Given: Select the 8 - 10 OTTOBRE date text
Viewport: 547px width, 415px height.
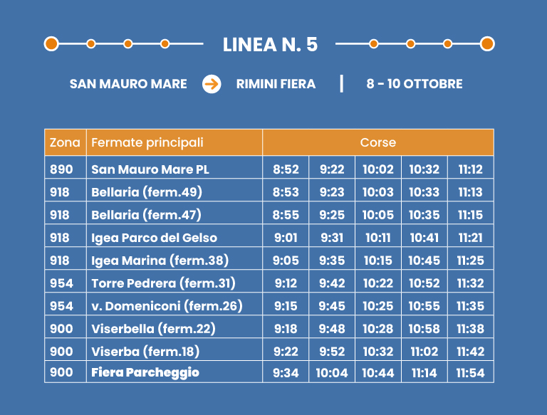Looking at the screenshot, I should (415, 84).
